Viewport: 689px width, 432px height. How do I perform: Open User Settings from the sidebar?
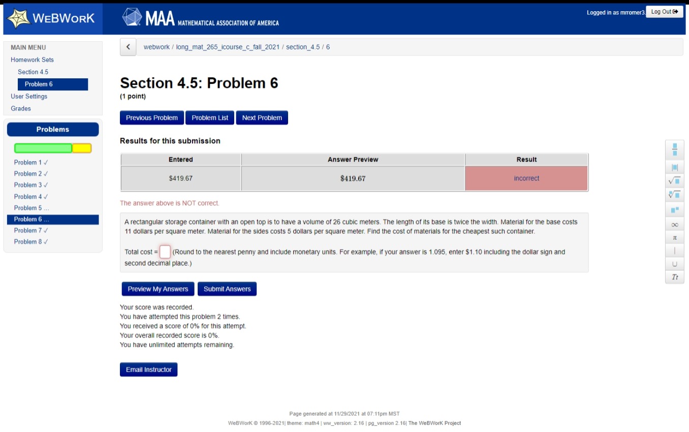tap(28, 96)
